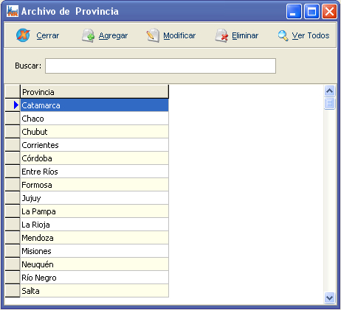Viewport: 341px width, 310px height.
Task: Click the app icon in title bar
Action: pos(13,11)
